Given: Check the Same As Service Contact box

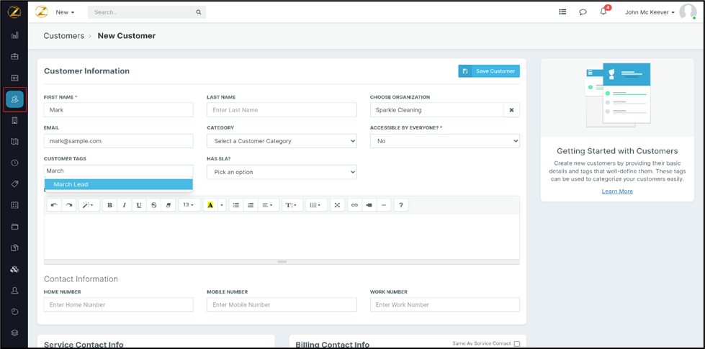Looking at the screenshot, I should [x=516, y=344].
